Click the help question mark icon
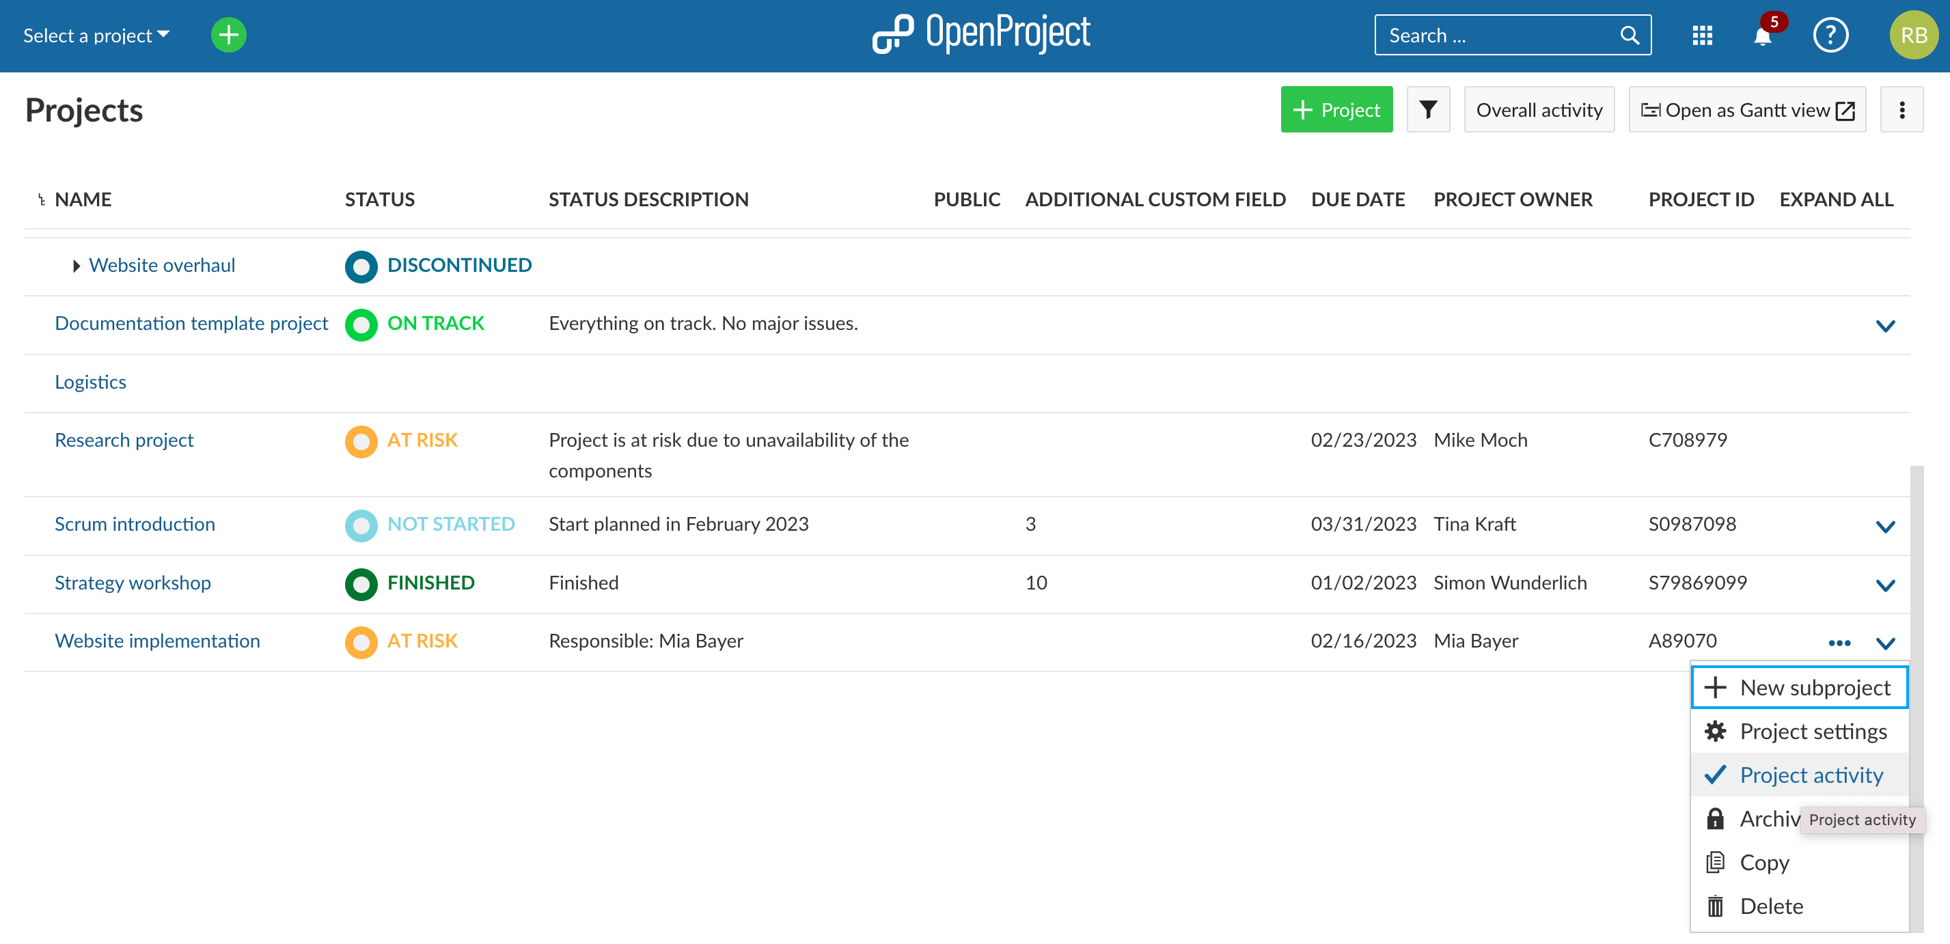1950x944 pixels. point(1830,36)
